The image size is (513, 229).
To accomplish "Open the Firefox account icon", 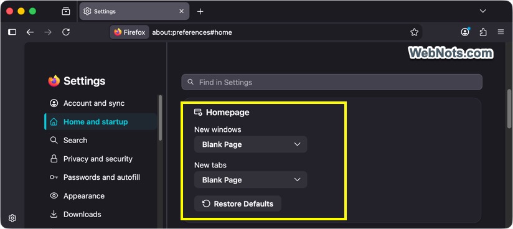I will click(465, 32).
